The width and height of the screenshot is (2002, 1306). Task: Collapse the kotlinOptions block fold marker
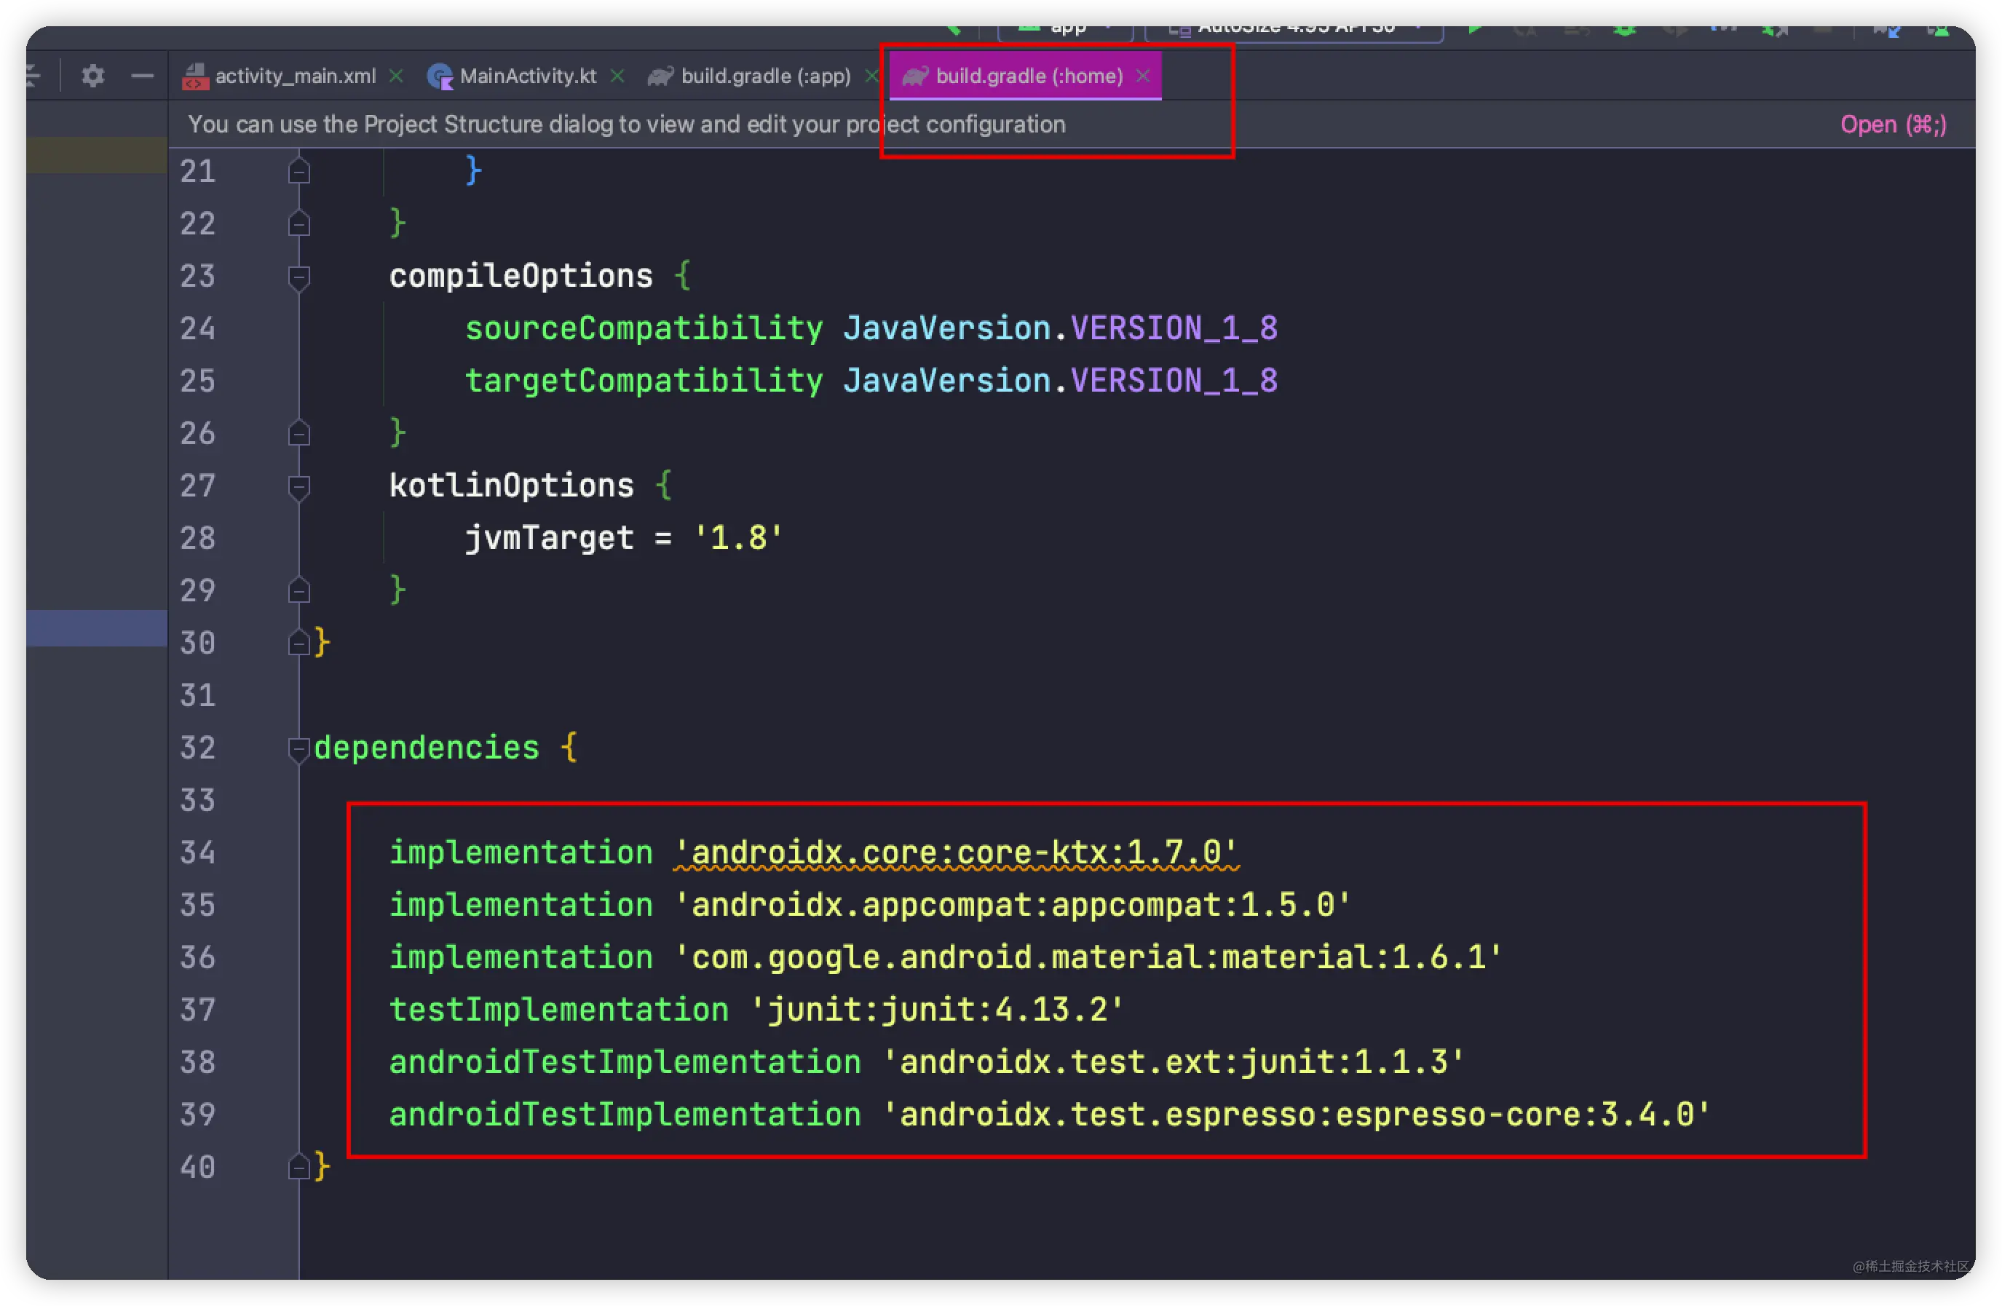click(298, 486)
